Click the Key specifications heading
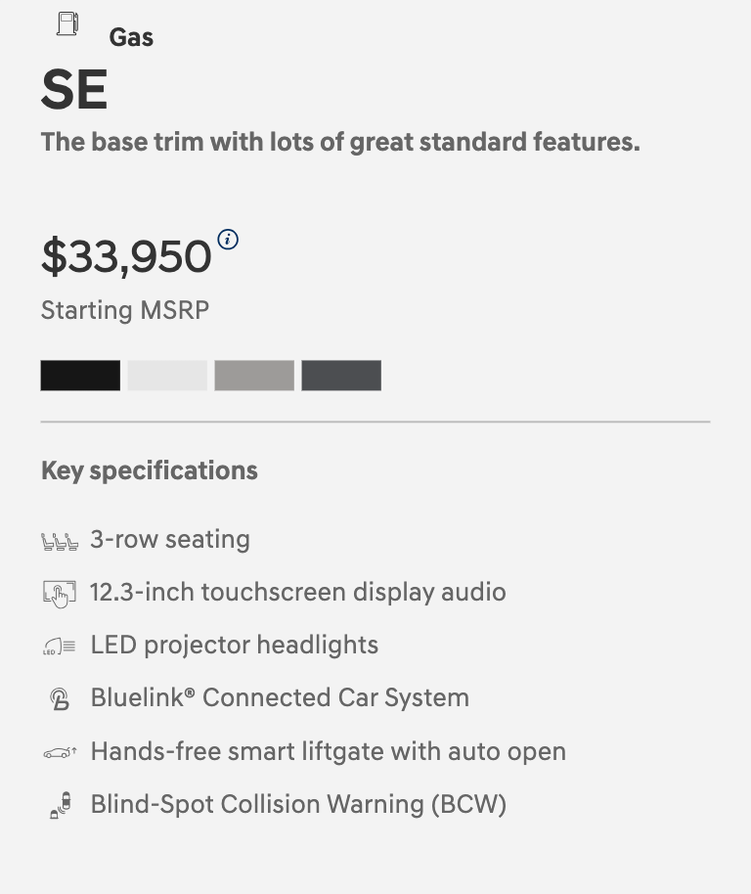This screenshot has width=751, height=894. (150, 470)
